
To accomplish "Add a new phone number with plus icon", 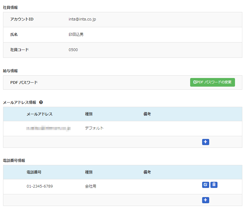I will 206,200.
